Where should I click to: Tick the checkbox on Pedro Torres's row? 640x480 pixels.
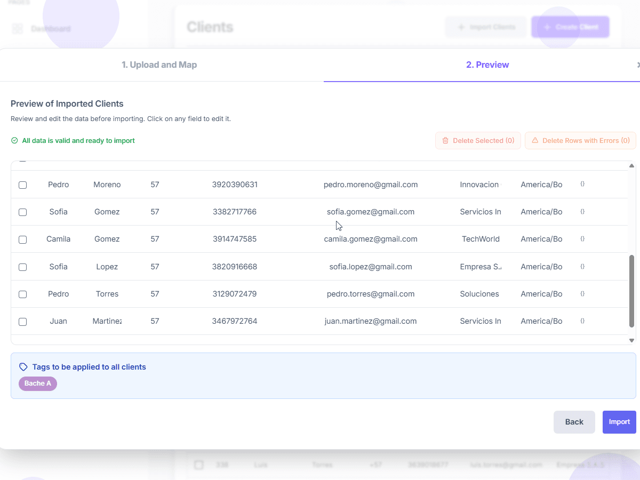coord(22,294)
